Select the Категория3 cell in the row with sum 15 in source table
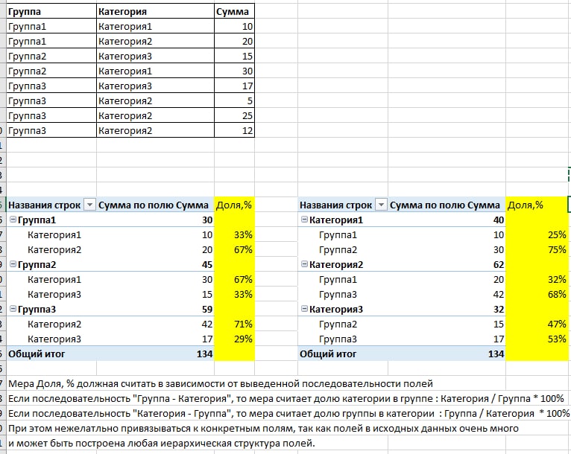This screenshot has height=454, width=571. pyautogui.click(x=156, y=56)
